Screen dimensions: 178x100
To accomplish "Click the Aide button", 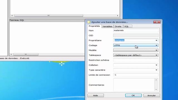I will point(95,96).
